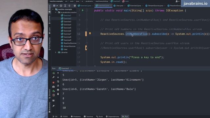
Task: Click Collapse All icon in Project toolbar
Action: tap(69, 6)
